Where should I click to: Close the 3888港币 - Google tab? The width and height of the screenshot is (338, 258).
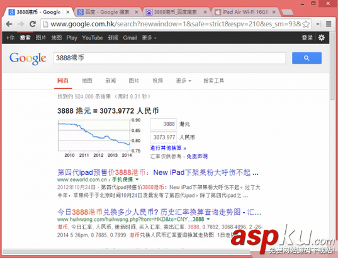point(68,13)
